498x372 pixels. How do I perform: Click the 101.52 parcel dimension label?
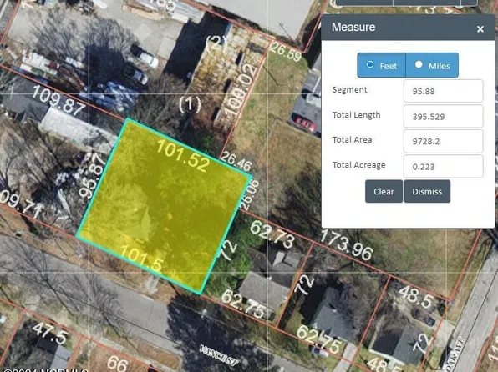coord(183,156)
